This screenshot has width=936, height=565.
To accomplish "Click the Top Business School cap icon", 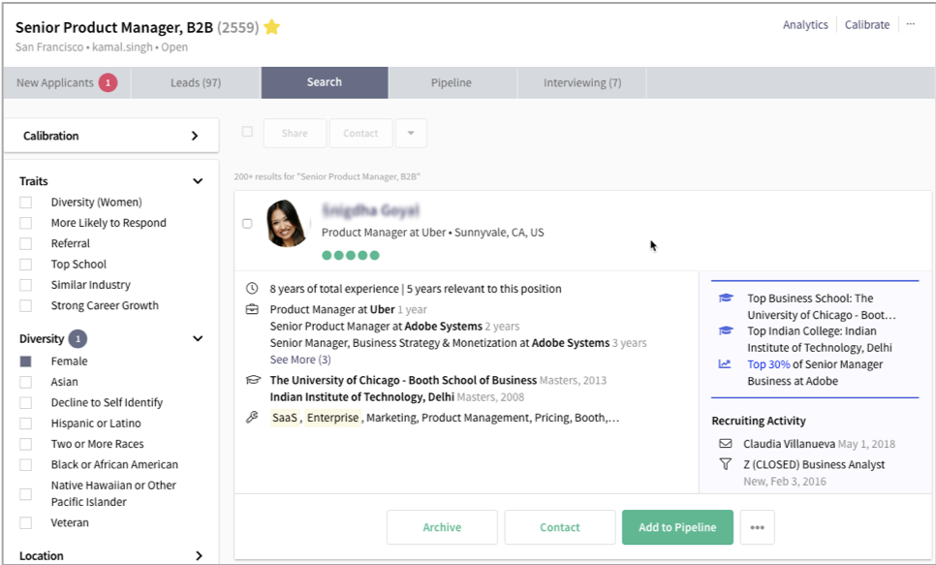I will click(x=726, y=298).
